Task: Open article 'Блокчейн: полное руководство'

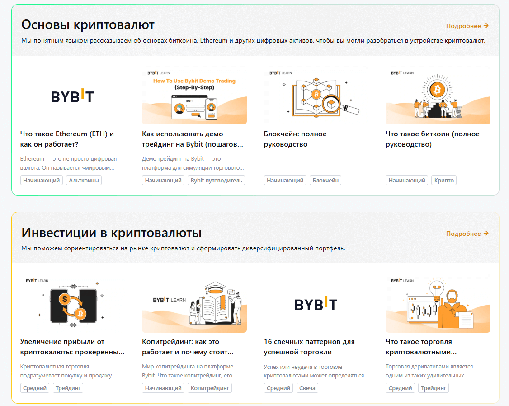Action: [x=295, y=139]
